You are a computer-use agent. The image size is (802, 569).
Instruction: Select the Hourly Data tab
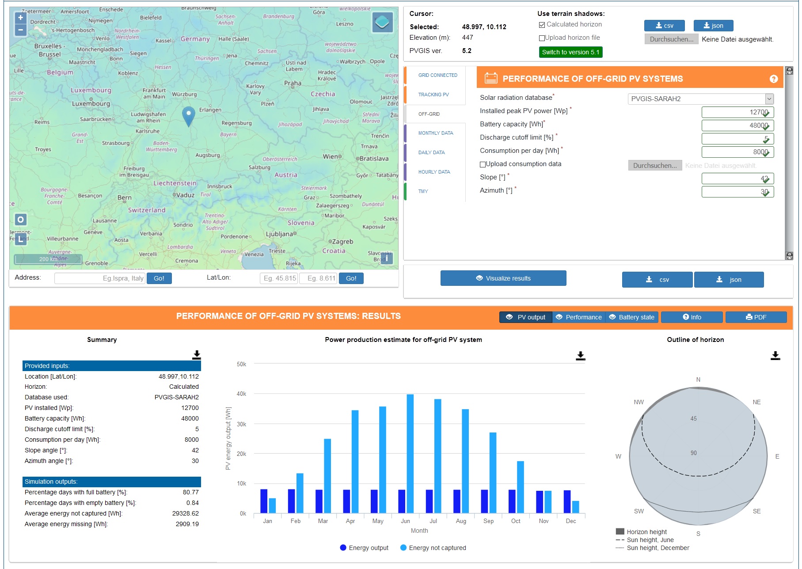(x=434, y=172)
